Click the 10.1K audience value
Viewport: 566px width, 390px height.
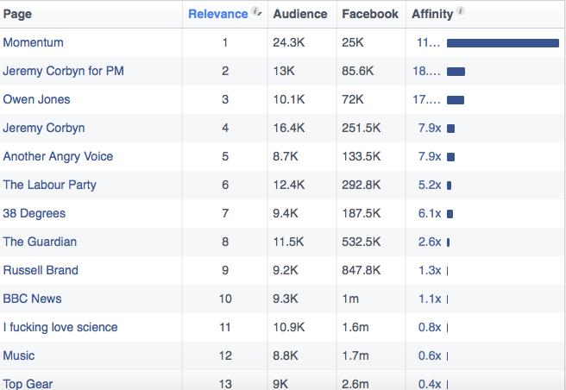click(x=289, y=99)
